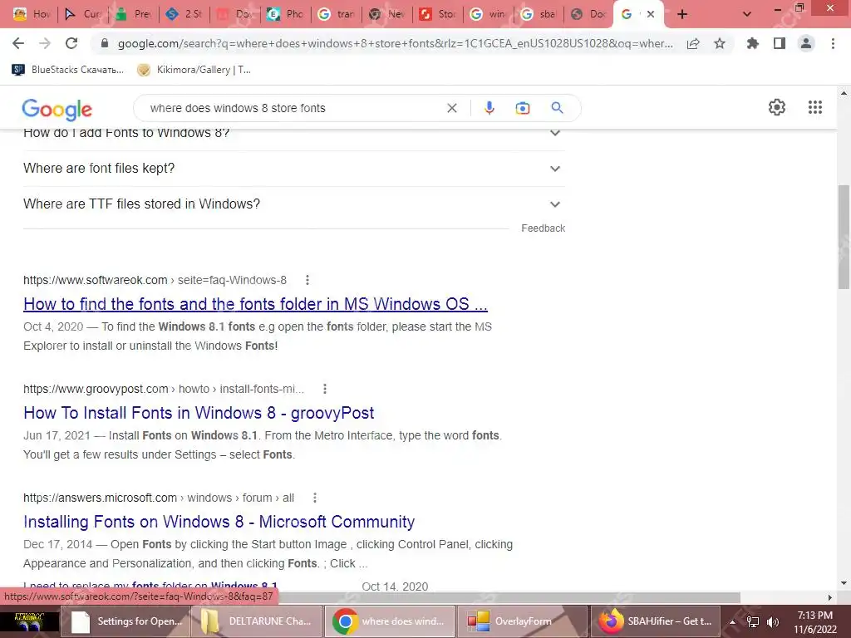The width and height of the screenshot is (851, 638).
Task: Open the Google apps grid
Action: (815, 107)
